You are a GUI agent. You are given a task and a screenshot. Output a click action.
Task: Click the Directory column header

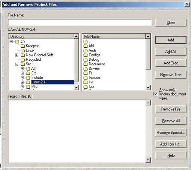pyautogui.click(x=41, y=36)
